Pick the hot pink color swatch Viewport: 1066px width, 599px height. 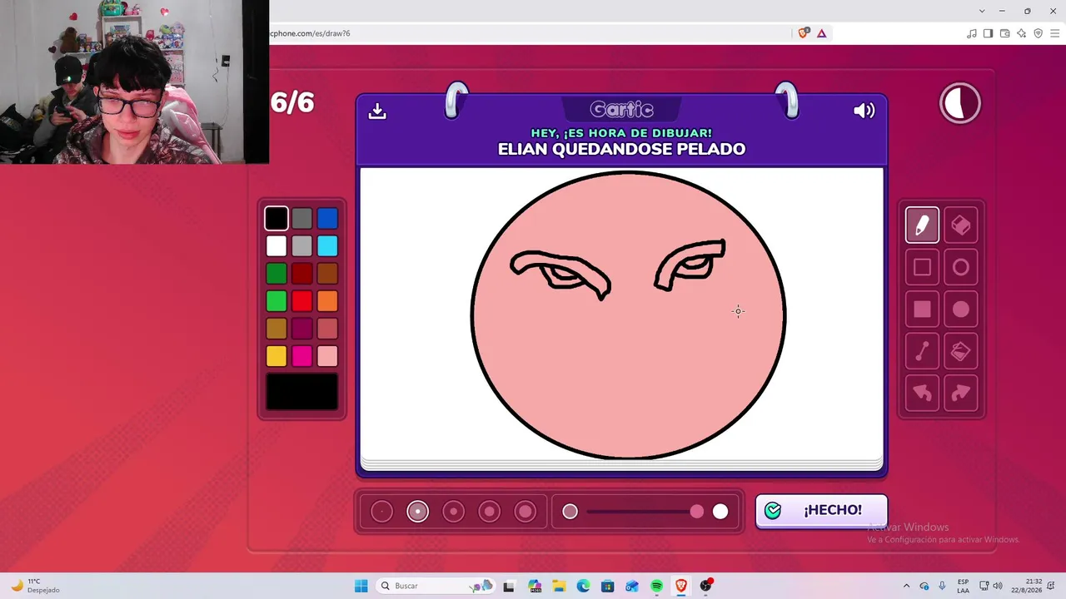[x=301, y=356]
